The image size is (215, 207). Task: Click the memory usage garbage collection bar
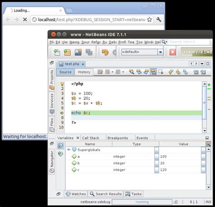point(196,52)
